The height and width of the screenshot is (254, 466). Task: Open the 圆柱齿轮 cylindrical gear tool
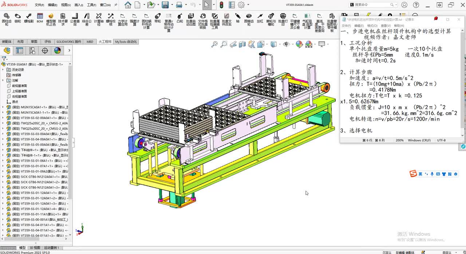tap(7, 20)
